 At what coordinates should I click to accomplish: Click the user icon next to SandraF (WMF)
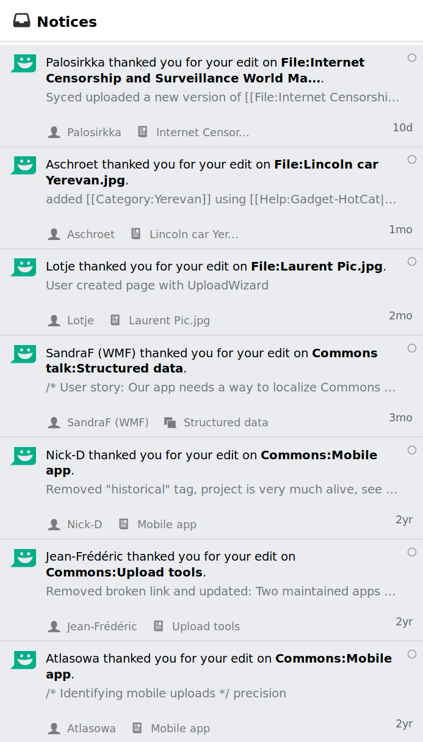pos(54,421)
